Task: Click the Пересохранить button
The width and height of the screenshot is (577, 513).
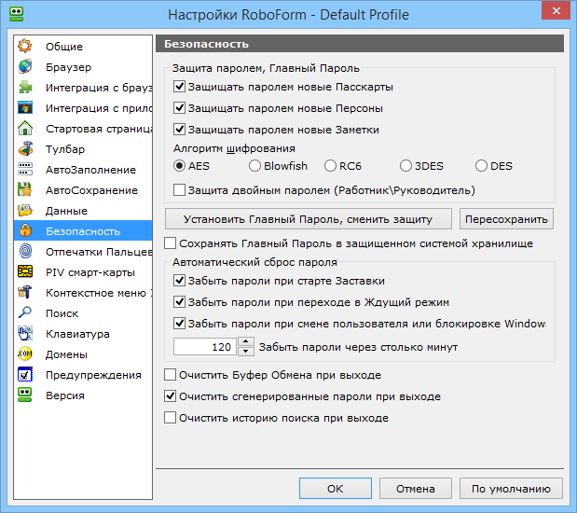Action: tap(506, 219)
